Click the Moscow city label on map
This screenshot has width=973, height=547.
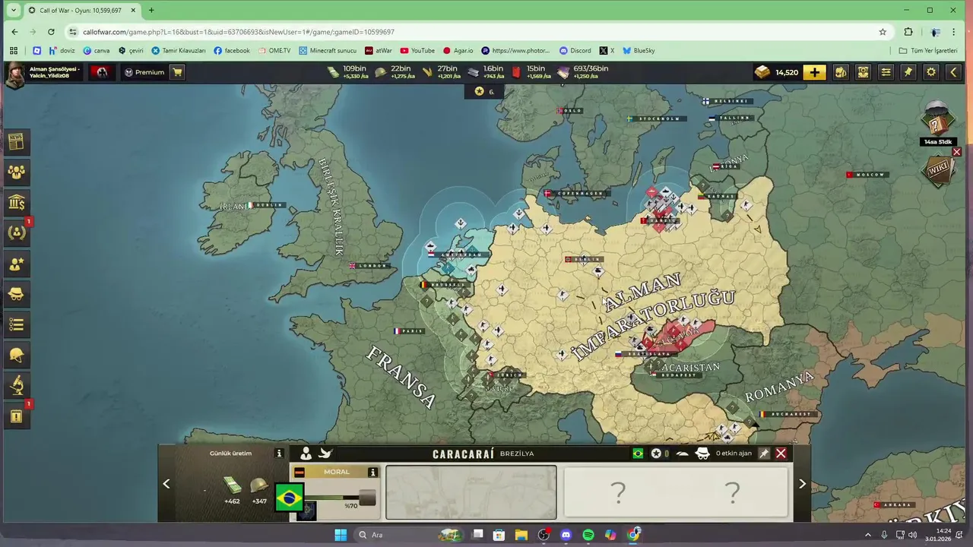[x=866, y=175]
